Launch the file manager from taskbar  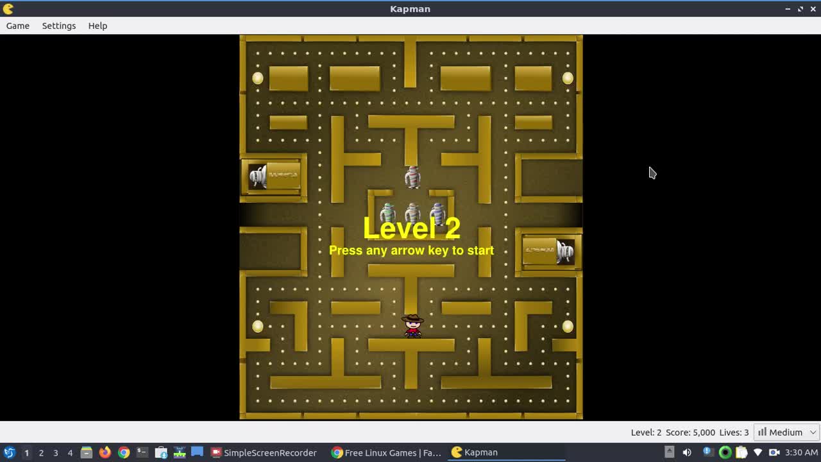point(86,452)
